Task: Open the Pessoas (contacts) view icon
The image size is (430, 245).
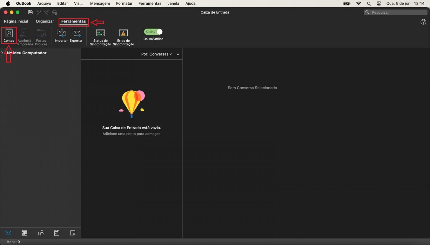Action: [41, 233]
